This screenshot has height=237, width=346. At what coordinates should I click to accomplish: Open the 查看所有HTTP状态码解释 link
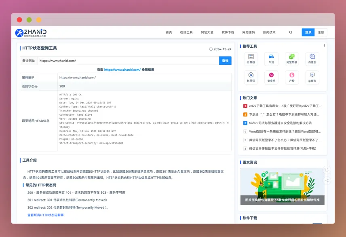click(45, 215)
